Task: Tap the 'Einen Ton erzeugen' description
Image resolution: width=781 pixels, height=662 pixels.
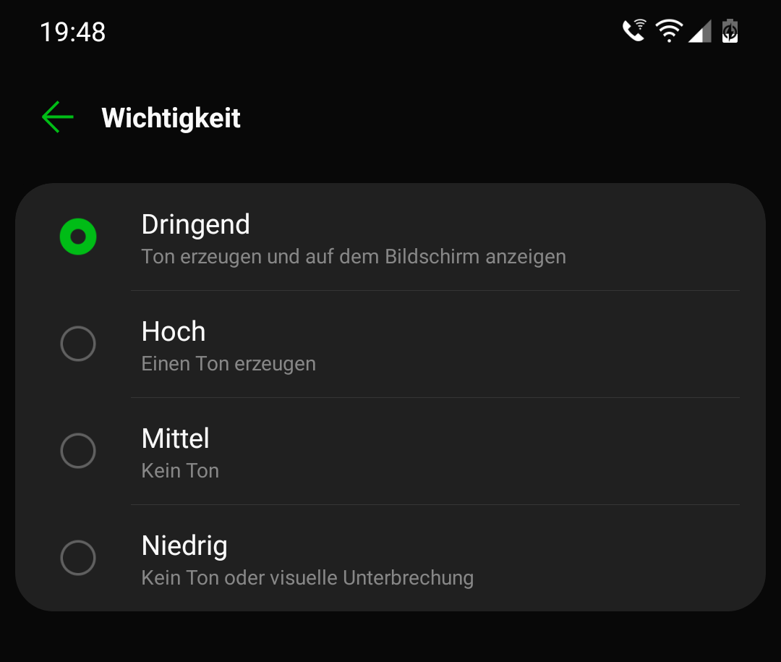Action: (229, 364)
